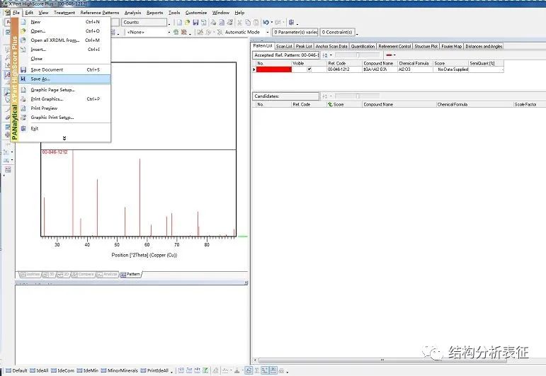Click icon left of Automatic Mode label
546x376 pixels.
tap(220, 32)
